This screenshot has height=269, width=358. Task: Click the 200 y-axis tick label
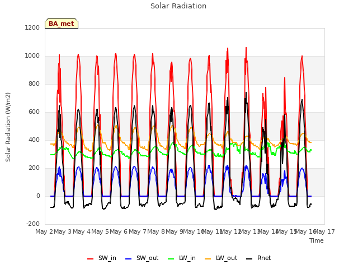pyautogui.click(x=34, y=168)
